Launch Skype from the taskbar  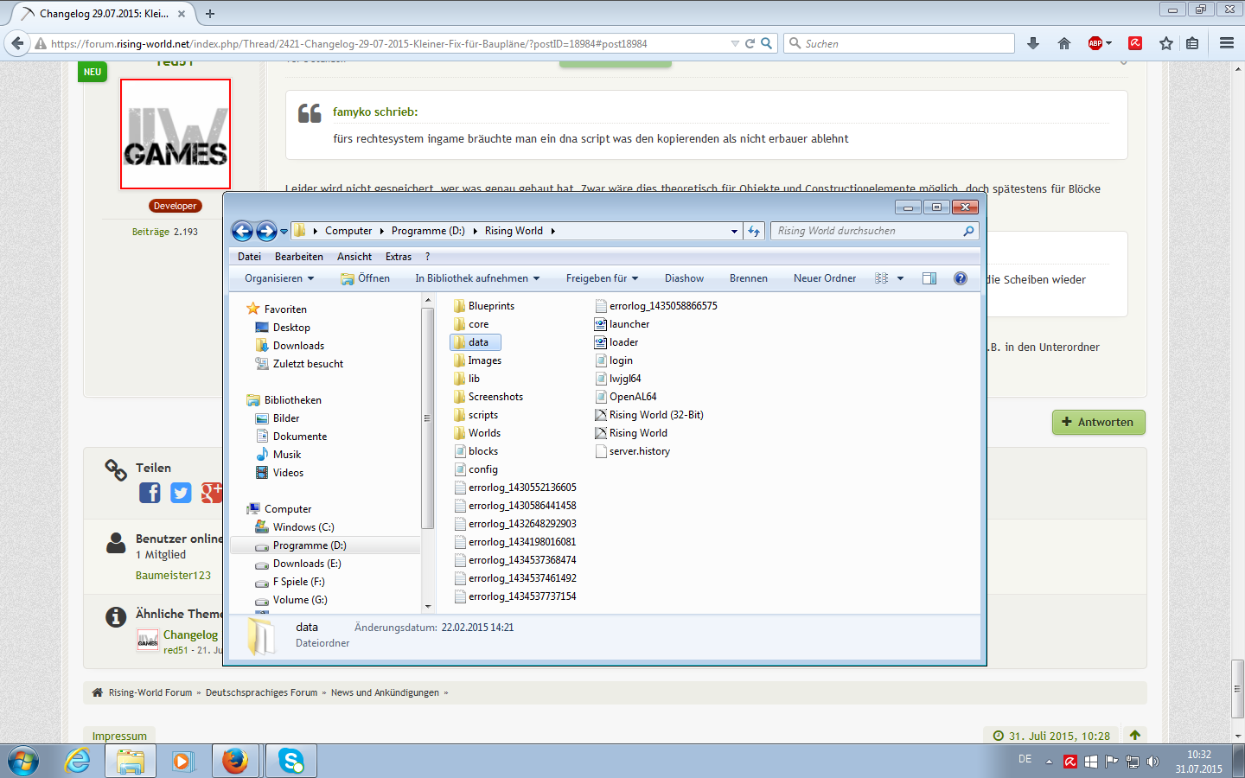(291, 761)
